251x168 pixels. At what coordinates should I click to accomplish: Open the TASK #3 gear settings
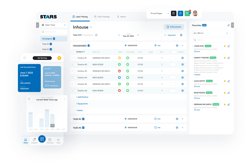177,128
